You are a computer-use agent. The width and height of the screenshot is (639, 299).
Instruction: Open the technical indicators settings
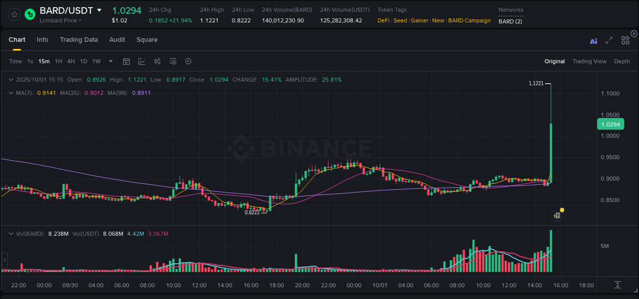point(173,61)
